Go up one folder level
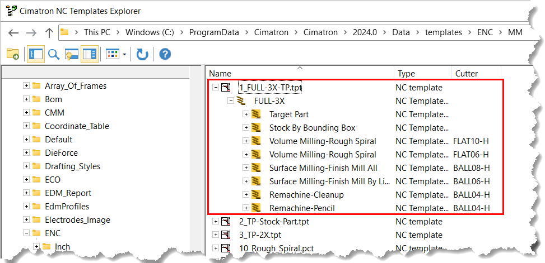The height and width of the screenshot is (263, 545). (x=49, y=33)
